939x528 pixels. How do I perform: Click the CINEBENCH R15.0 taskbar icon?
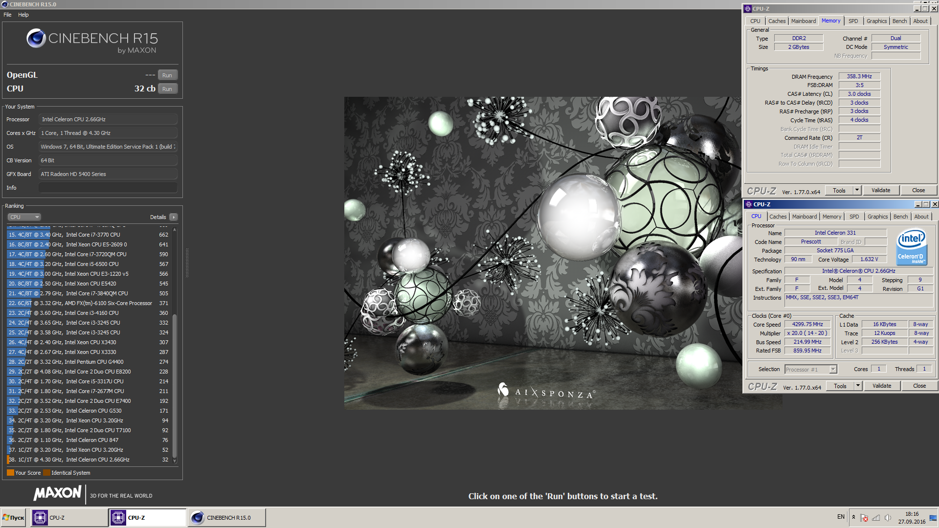pyautogui.click(x=198, y=518)
